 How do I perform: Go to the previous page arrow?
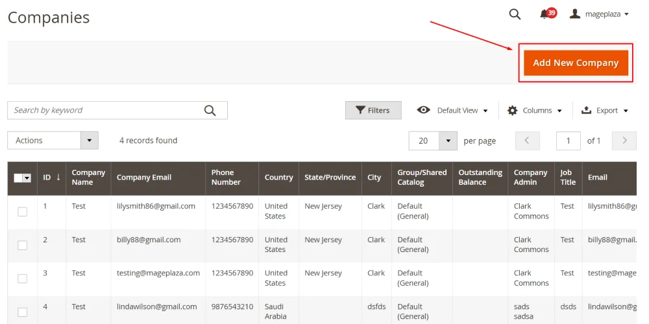tap(527, 141)
